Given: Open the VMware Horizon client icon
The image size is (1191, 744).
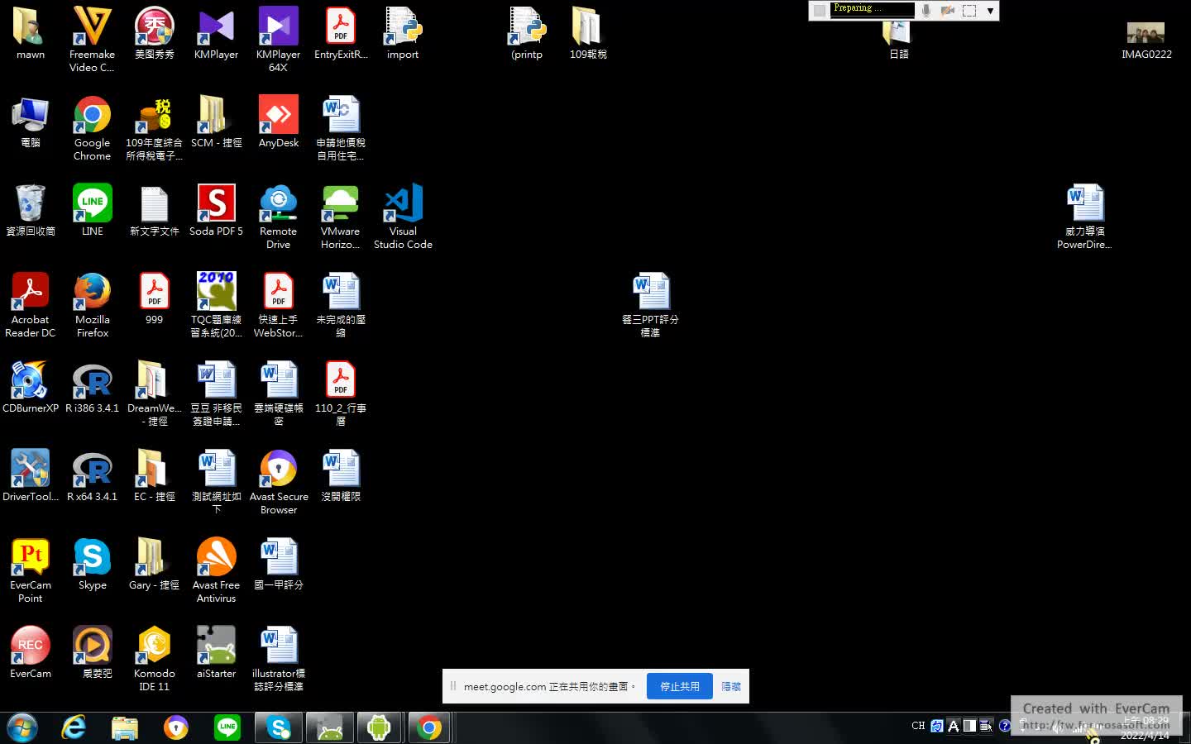Looking at the screenshot, I should pos(340,216).
